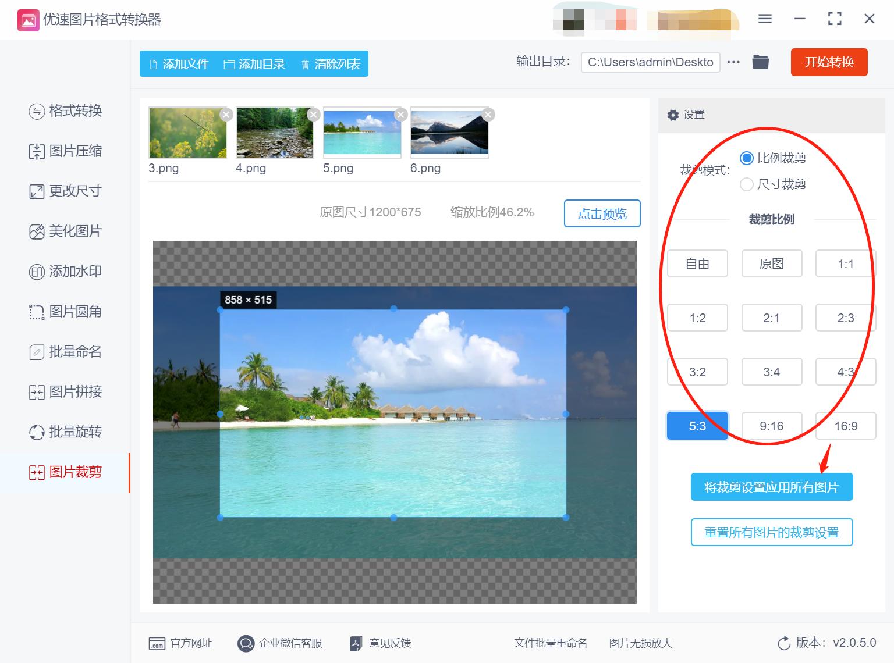
Task: Switch to 图片圆角 in sidebar
Action: (x=65, y=311)
